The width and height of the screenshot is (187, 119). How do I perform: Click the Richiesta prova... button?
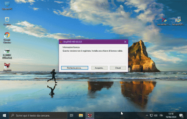point(75,68)
